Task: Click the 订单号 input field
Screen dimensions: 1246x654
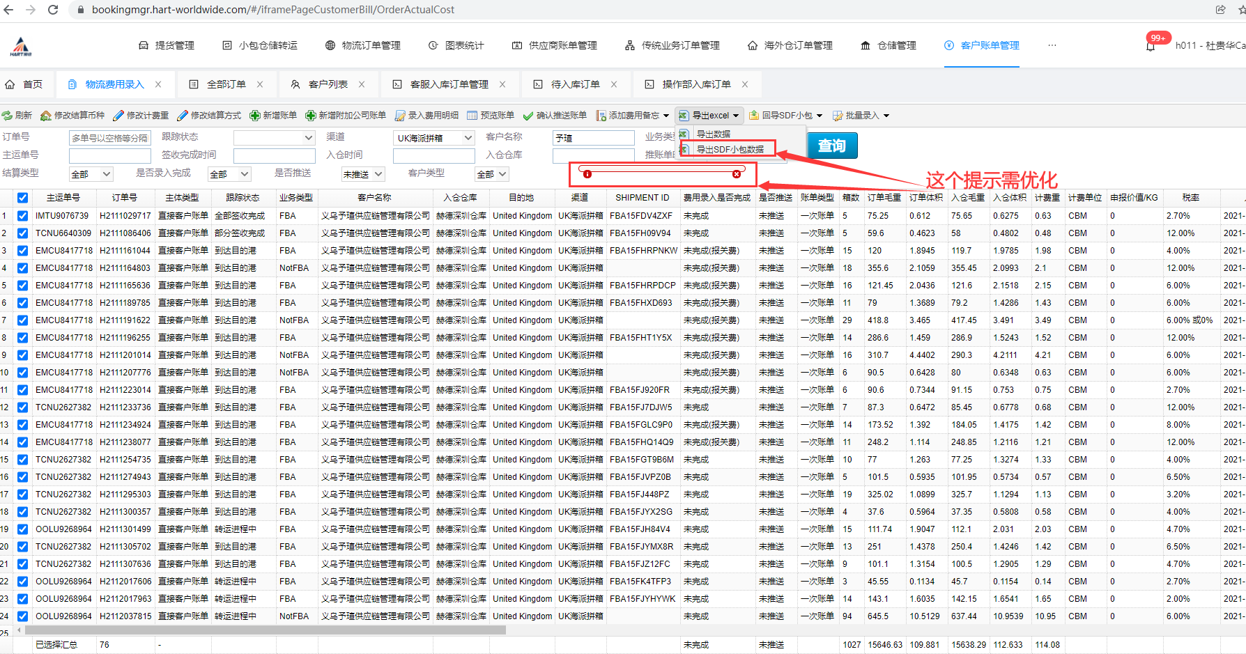Action: 109,138
